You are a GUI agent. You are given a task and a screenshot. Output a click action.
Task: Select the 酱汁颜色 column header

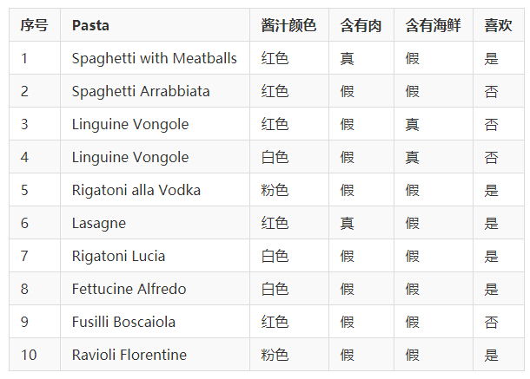(288, 25)
